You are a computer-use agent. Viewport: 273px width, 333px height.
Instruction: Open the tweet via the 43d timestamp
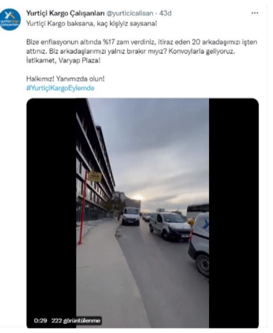[166, 14]
